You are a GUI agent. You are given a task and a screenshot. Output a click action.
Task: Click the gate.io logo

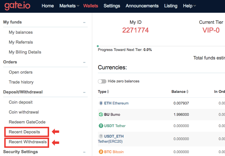point(17,6)
